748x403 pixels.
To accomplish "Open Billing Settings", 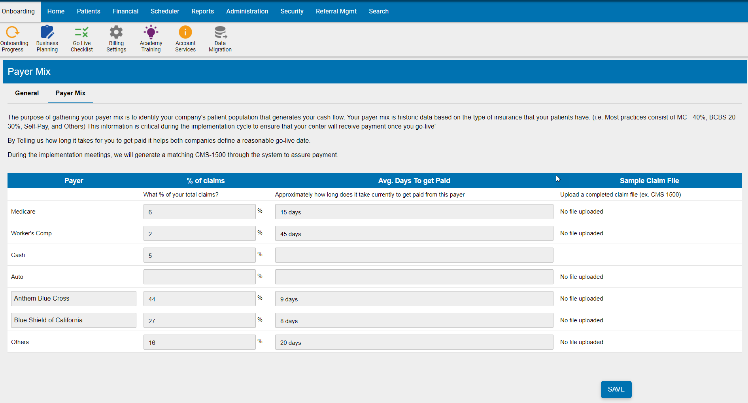I will [x=116, y=38].
